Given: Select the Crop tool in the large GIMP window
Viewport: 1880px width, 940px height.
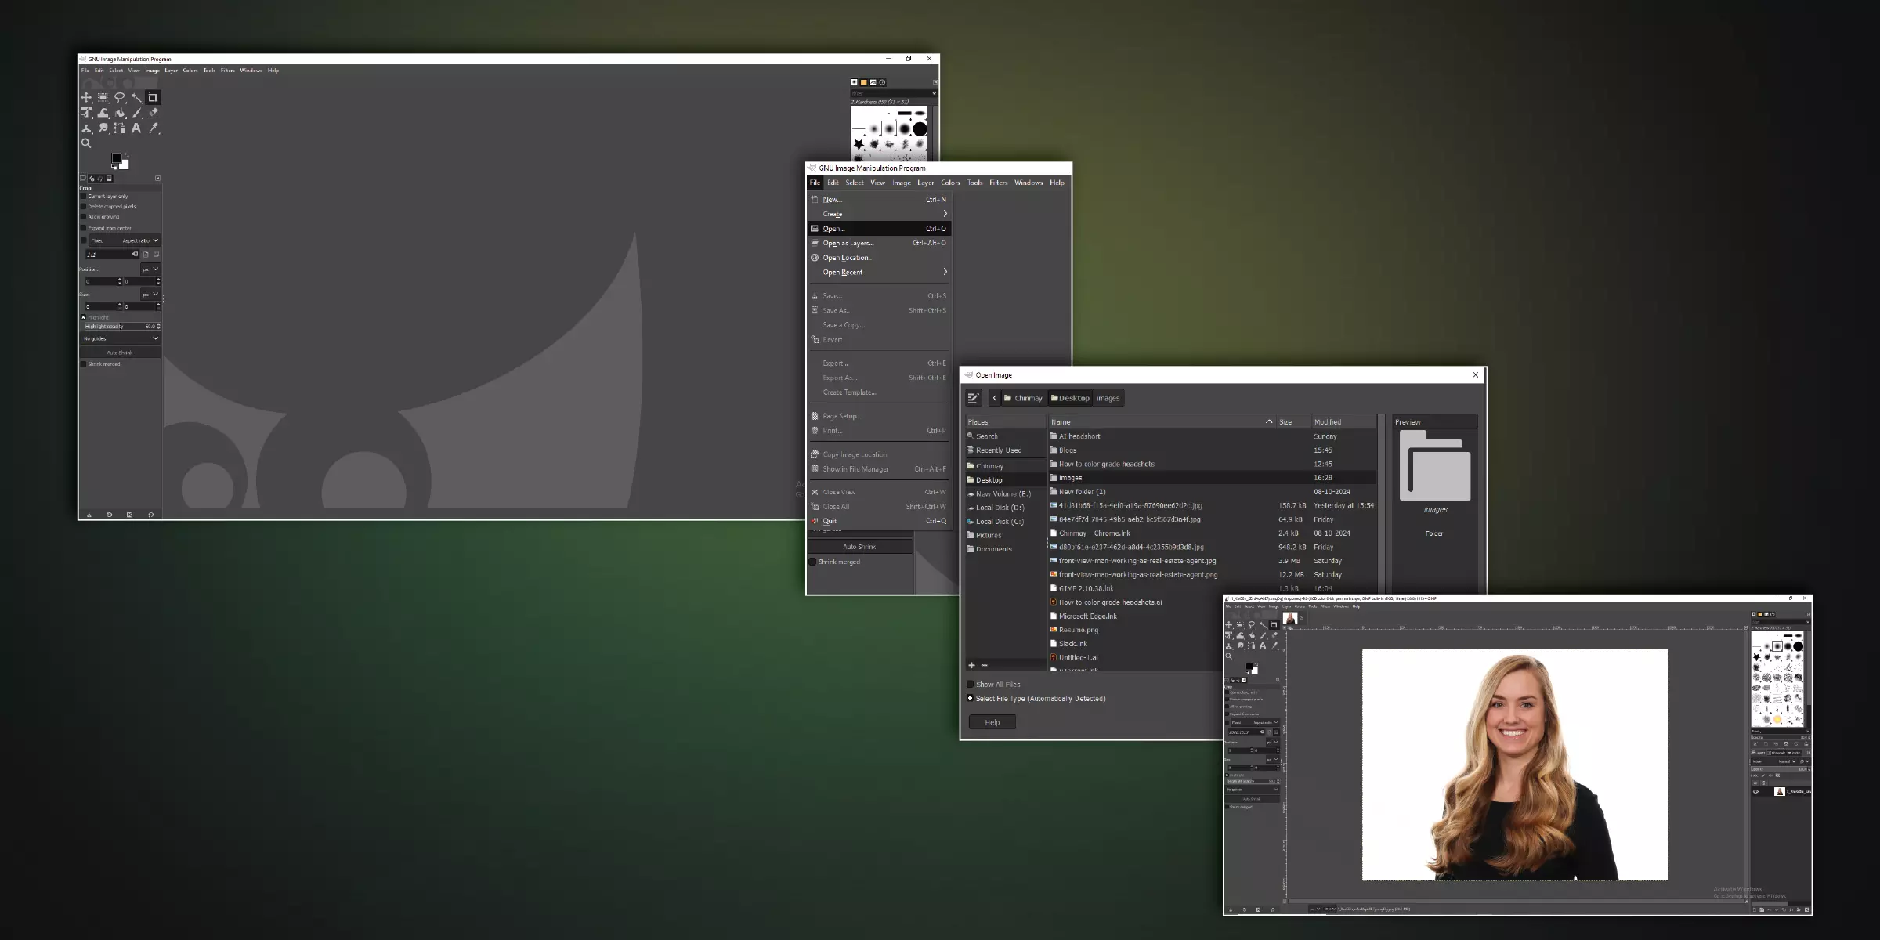Looking at the screenshot, I should click(153, 98).
